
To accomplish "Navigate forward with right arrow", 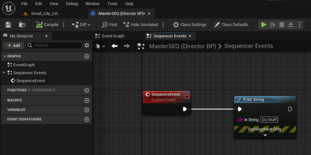I will click(127, 46).
